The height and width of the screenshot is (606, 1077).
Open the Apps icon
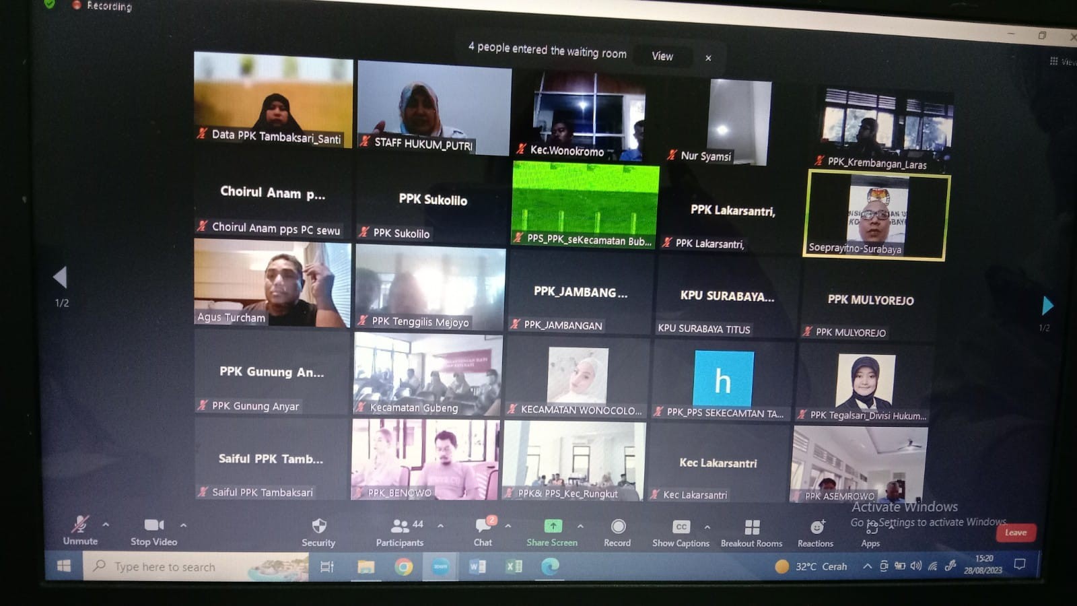871,529
